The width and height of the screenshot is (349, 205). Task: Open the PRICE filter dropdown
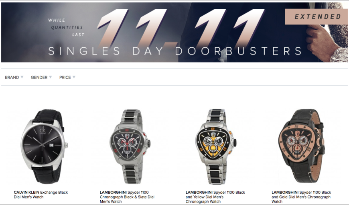coord(67,77)
